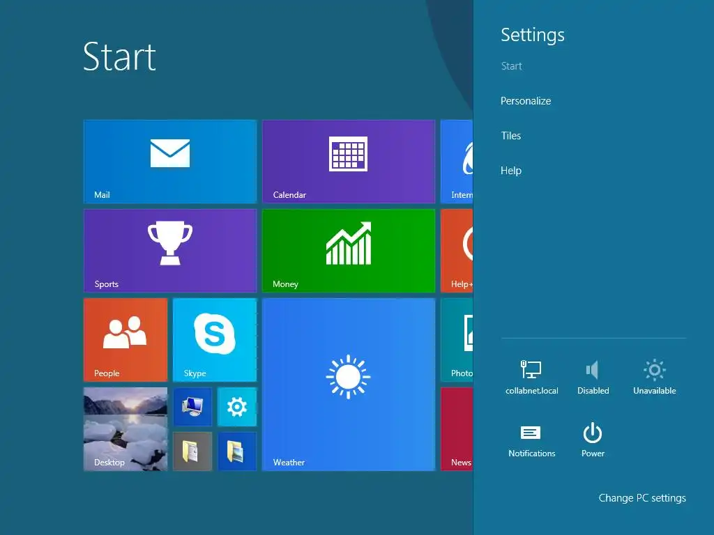This screenshot has width=714, height=535.
Task: Select Tiles in Settings
Action: (510, 136)
